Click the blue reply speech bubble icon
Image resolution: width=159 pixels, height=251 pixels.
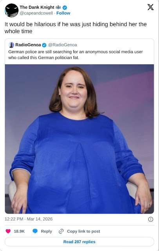[x=35, y=231]
